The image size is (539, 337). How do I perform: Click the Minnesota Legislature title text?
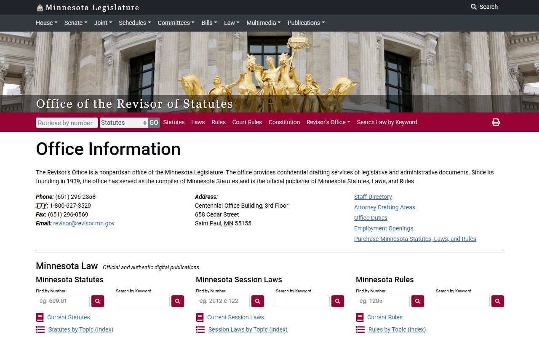coord(92,8)
